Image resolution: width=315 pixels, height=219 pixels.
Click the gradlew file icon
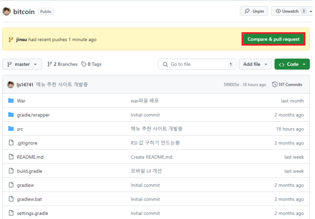(11, 185)
